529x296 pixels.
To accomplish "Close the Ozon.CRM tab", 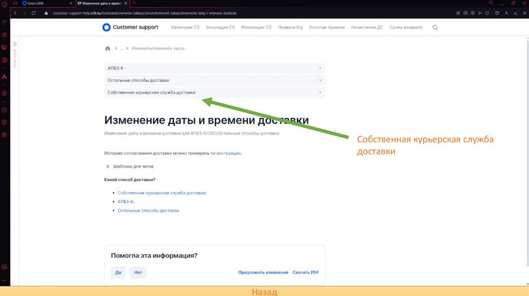I will click(x=71, y=3).
